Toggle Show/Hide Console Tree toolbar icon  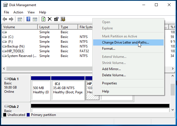pyautogui.click(x=20, y=19)
